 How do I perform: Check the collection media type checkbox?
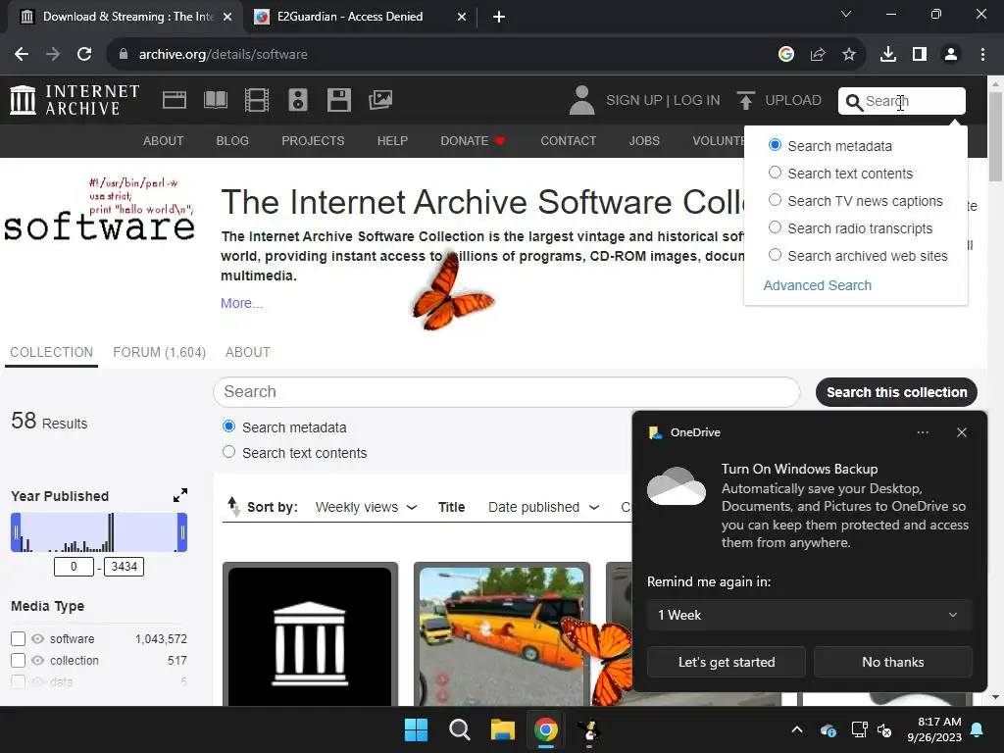pos(18,660)
